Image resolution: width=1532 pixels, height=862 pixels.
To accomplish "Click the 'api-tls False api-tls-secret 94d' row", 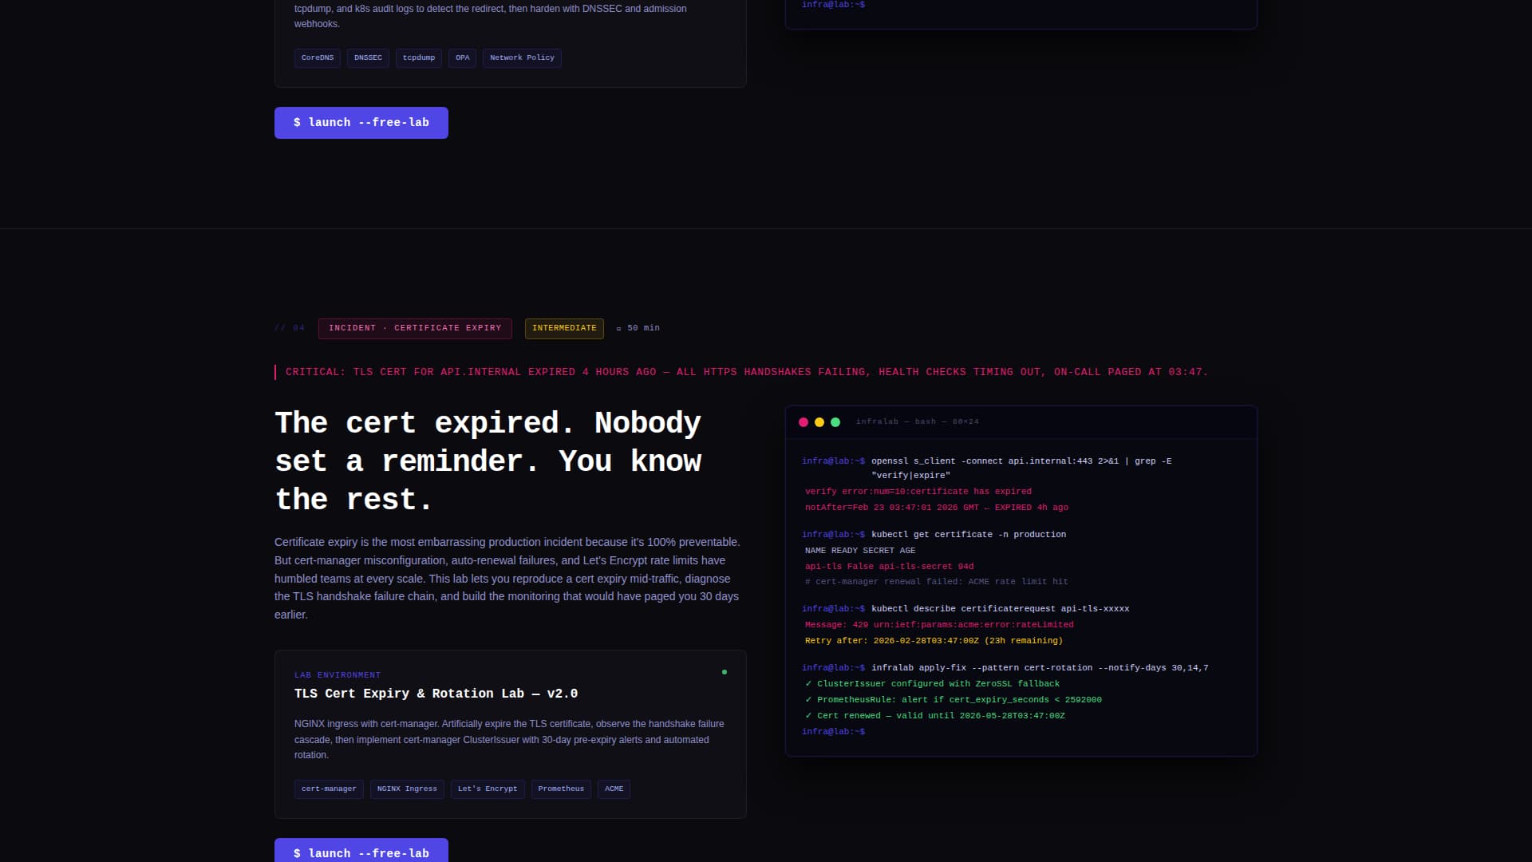I will [x=890, y=567].
